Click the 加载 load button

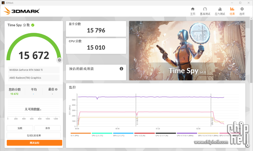pyautogui.click(x=20, y=128)
